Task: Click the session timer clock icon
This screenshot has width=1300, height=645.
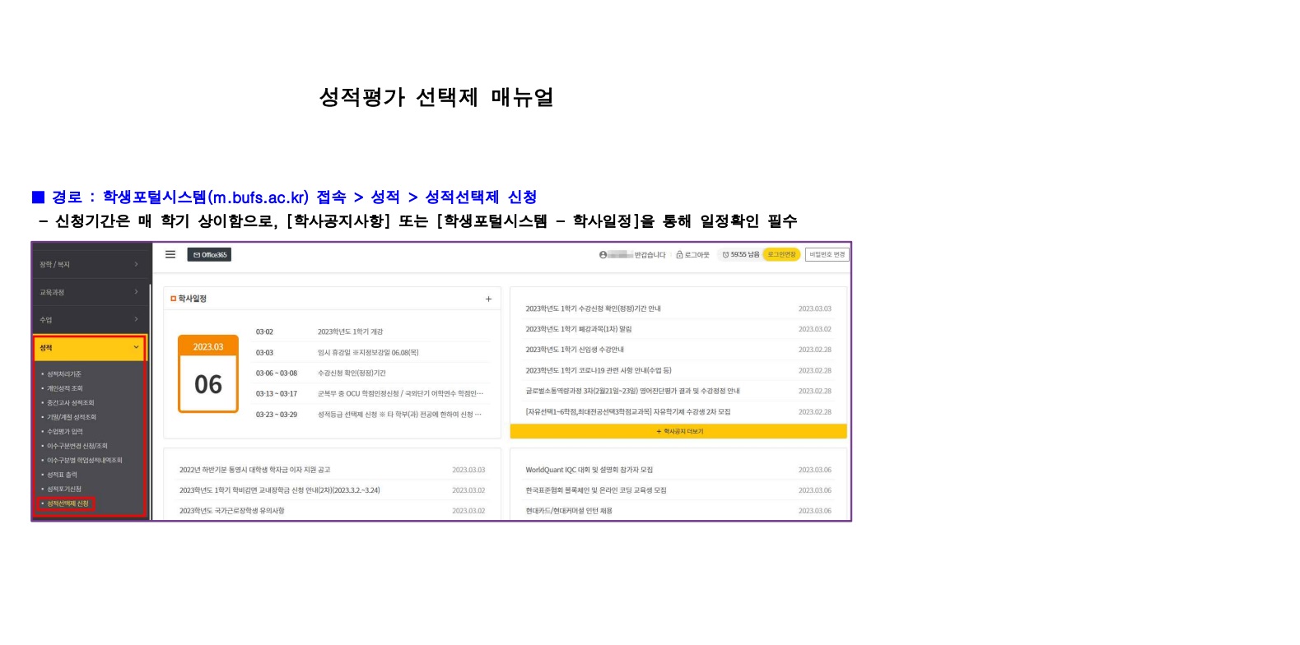Action: (725, 255)
